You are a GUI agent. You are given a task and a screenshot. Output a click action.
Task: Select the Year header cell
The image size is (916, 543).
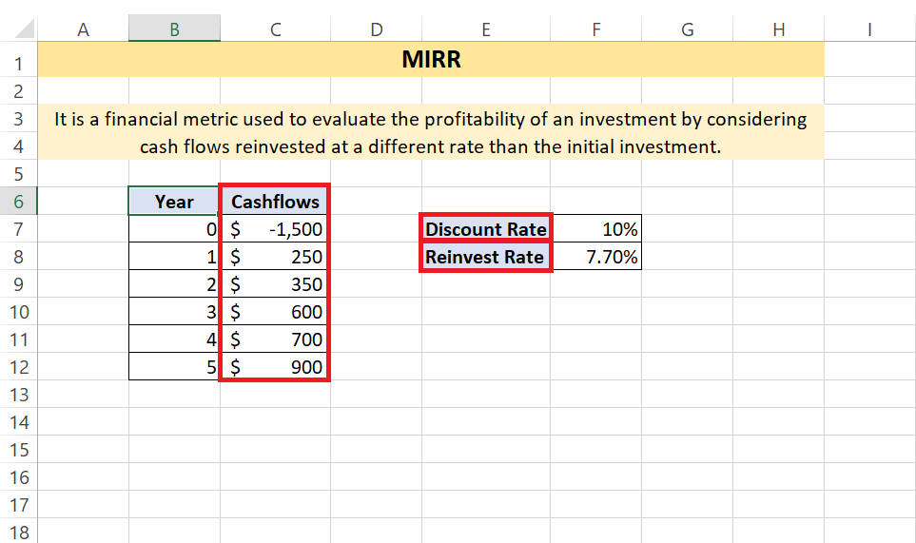pos(175,201)
